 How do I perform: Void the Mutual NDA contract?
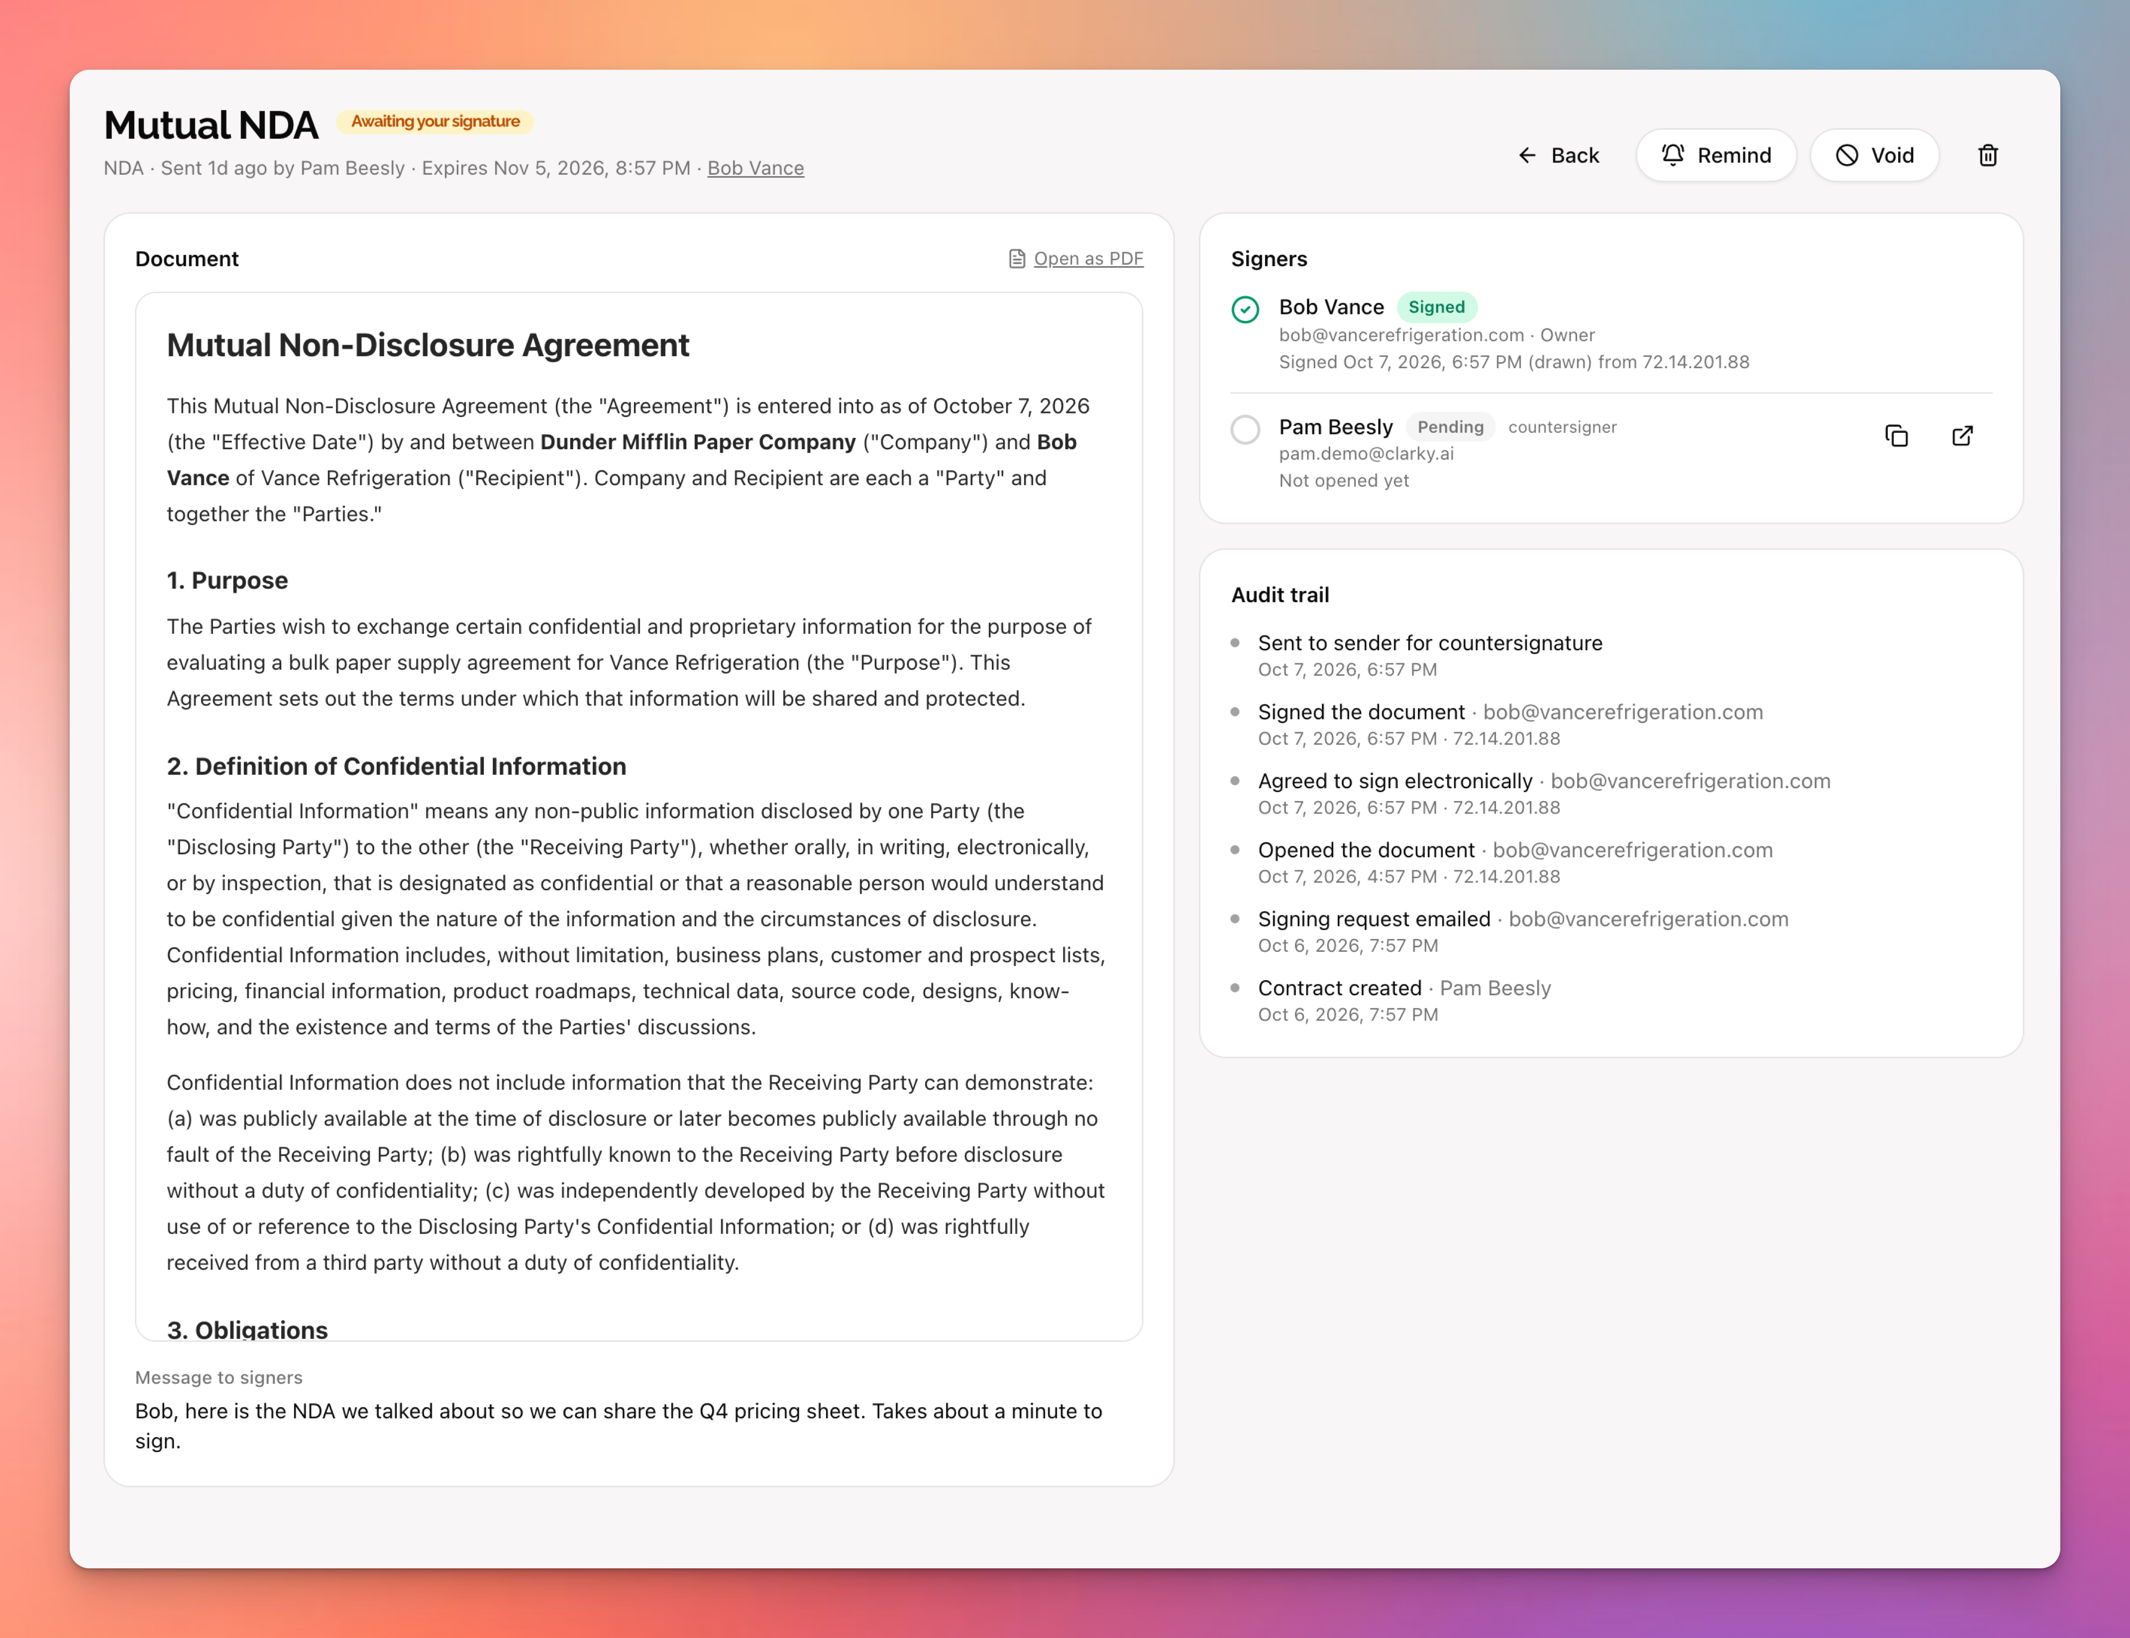1875,155
